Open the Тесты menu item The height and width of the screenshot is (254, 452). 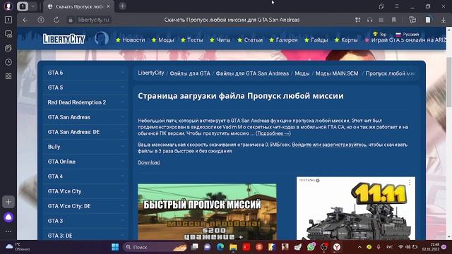click(192, 40)
